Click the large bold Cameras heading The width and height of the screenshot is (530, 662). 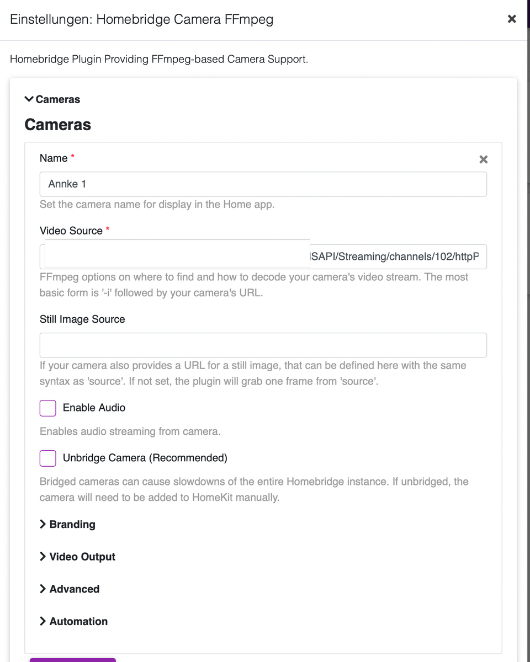(x=58, y=125)
